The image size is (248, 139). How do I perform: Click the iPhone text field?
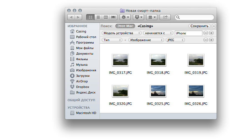pyautogui.click(x=189, y=33)
